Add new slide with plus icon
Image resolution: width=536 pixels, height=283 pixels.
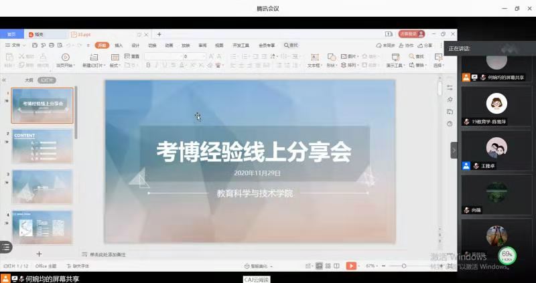[x=39, y=254]
